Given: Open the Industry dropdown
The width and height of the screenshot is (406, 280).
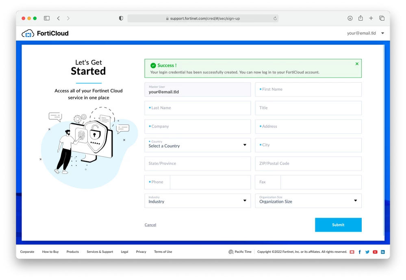Looking at the screenshot, I should (x=198, y=200).
